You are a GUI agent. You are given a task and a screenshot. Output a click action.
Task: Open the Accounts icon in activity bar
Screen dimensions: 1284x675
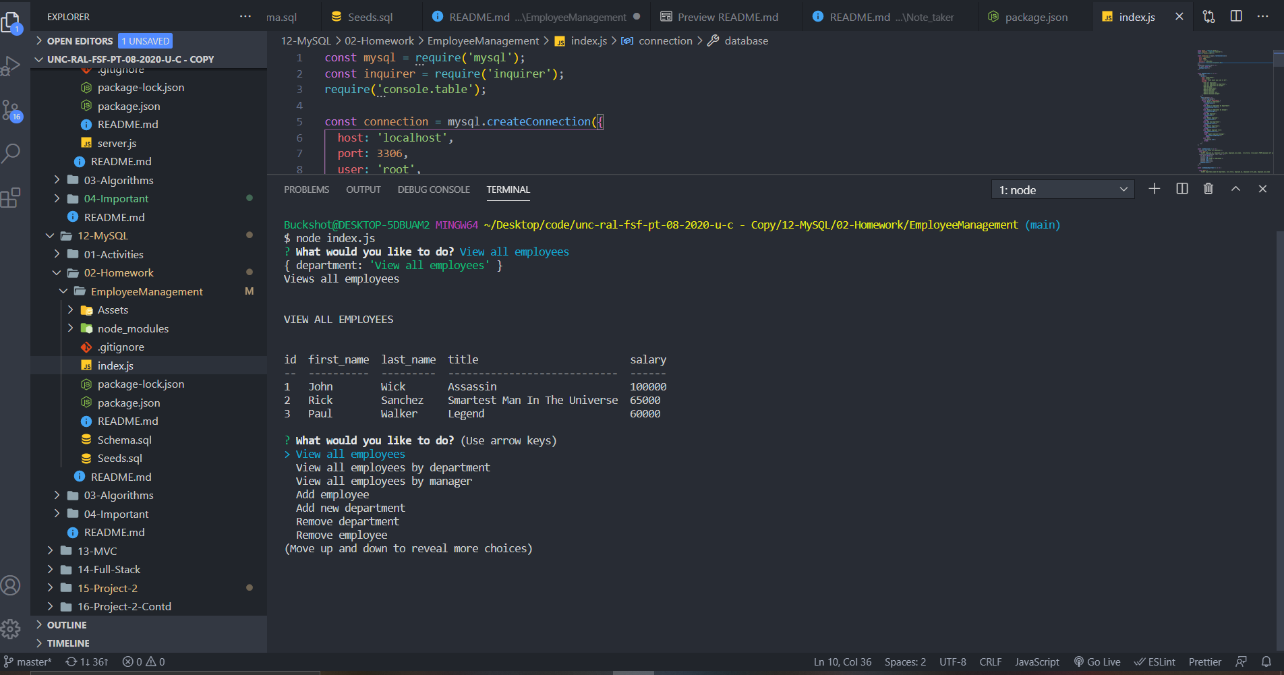(11, 585)
